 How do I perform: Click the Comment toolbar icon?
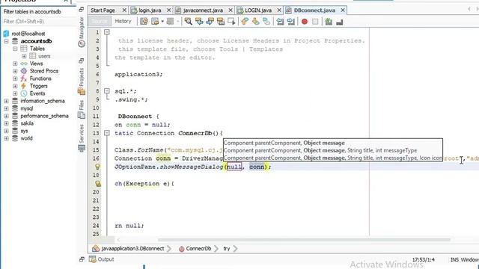point(329,22)
